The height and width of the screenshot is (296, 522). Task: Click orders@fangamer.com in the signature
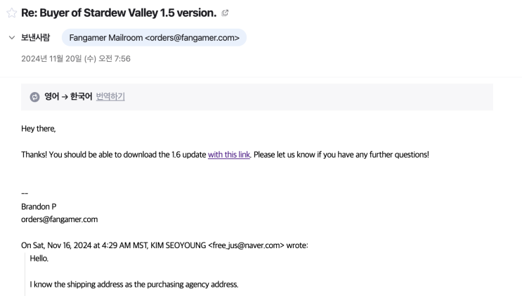[59, 219]
